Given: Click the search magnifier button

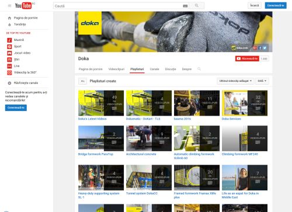Looking at the screenshot, I should point(197,6).
